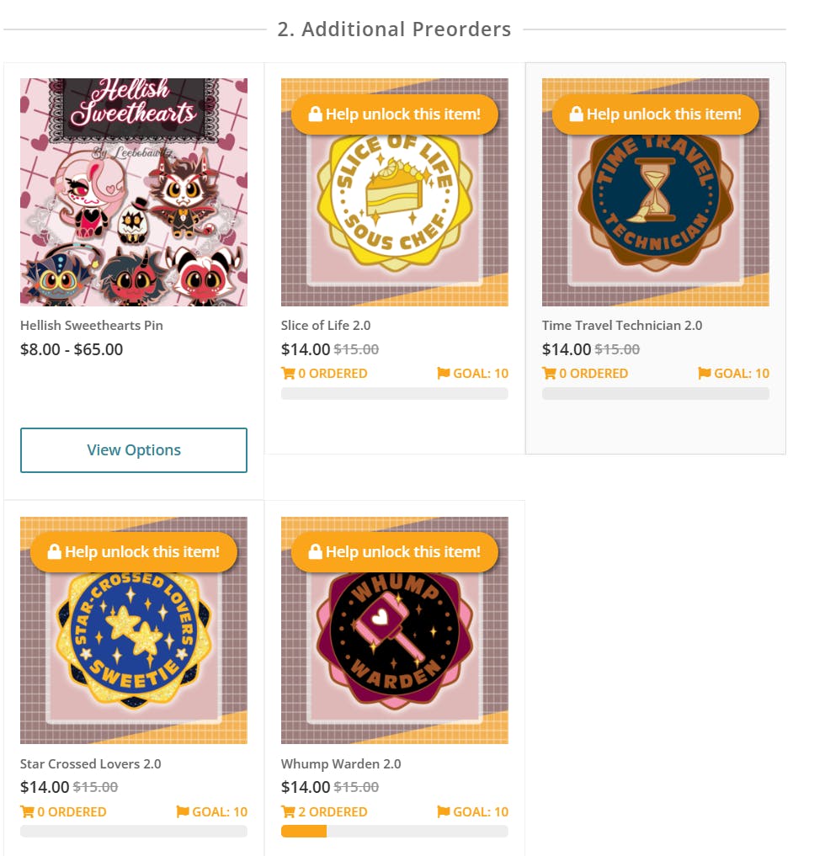This screenshot has width=825, height=856.
Task: Click the goal flag icon under Star Crossed Lovers
Action: point(183,811)
